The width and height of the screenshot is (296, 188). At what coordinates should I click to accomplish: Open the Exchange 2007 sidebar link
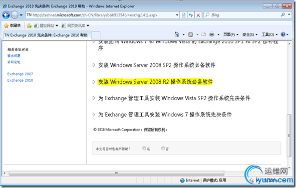tap(20, 74)
